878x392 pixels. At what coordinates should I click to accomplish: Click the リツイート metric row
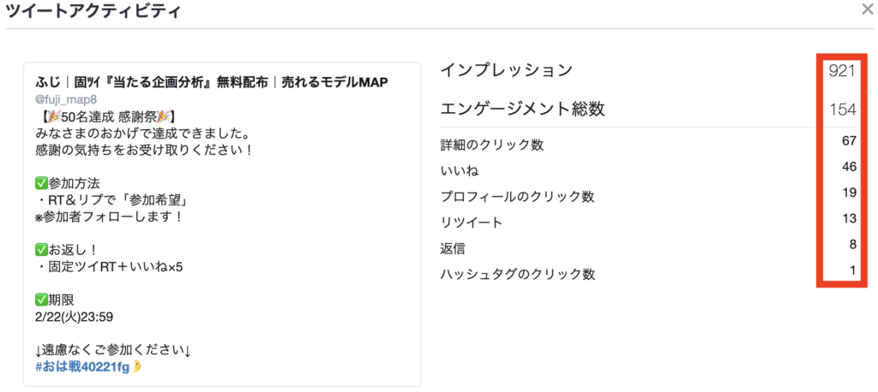[648, 222]
